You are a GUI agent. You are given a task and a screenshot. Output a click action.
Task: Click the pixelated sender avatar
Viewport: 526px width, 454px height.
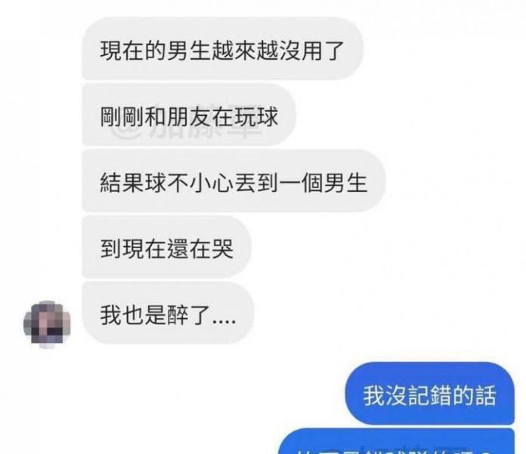click(48, 324)
